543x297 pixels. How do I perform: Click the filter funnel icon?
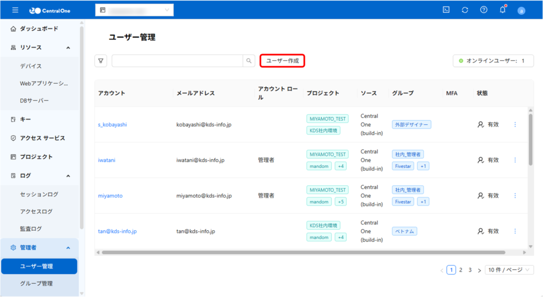[x=101, y=61]
